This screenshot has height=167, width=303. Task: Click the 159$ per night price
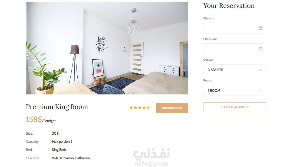pos(41,120)
